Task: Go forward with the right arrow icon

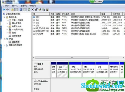Action: click(7, 9)
